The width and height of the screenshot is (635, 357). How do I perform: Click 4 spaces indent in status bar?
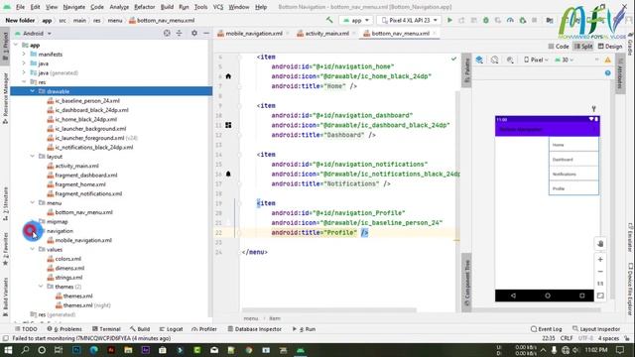pos(608,338)
